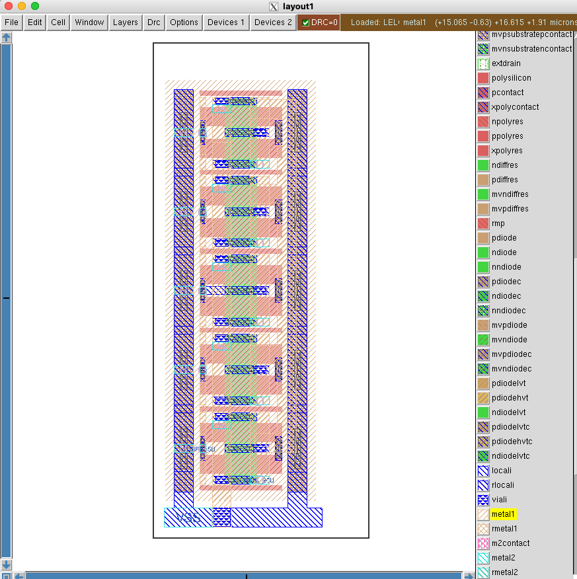Image resolution: width=577 pixels, height=579 pixels.
Task: Expand the Devices 2 menu
Action: click(x=273, y=22)
